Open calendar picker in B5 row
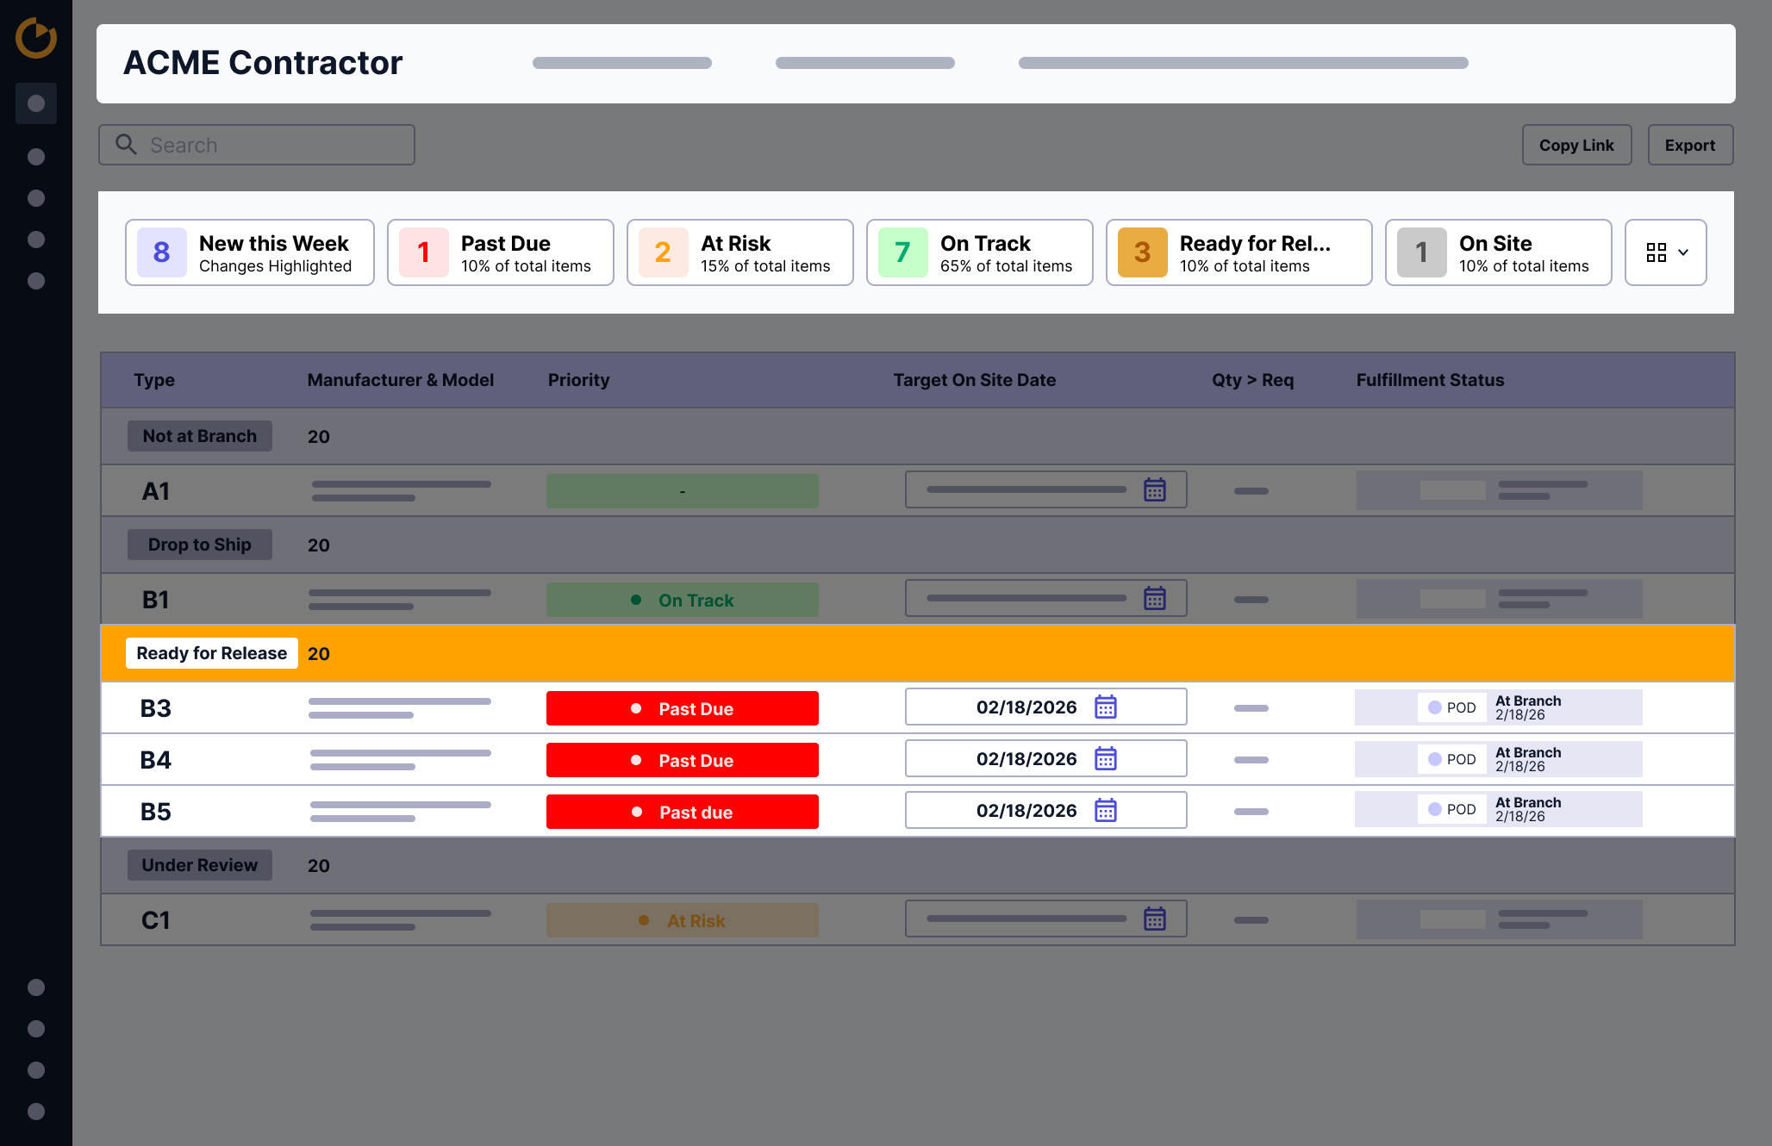This screenshot has width=1772, height=1146. click(1106, 811)
